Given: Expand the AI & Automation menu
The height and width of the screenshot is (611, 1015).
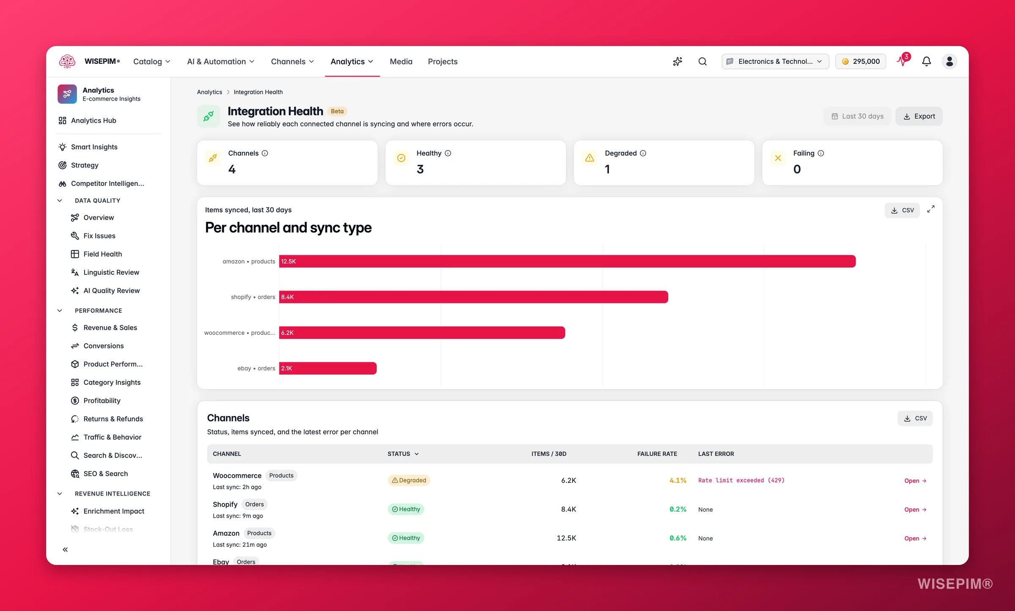Looking at the screenshot, I should click(221, 61).
